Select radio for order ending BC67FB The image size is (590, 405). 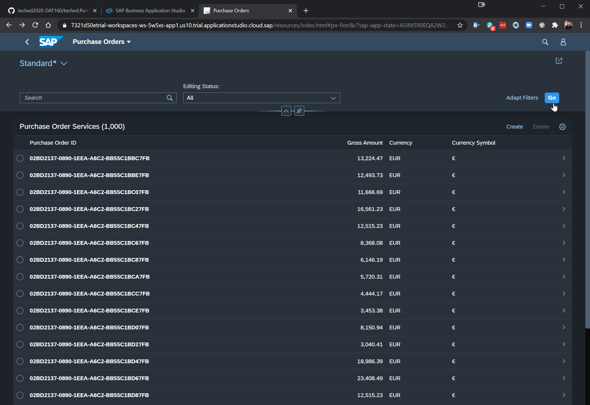(x=20, y=243)
